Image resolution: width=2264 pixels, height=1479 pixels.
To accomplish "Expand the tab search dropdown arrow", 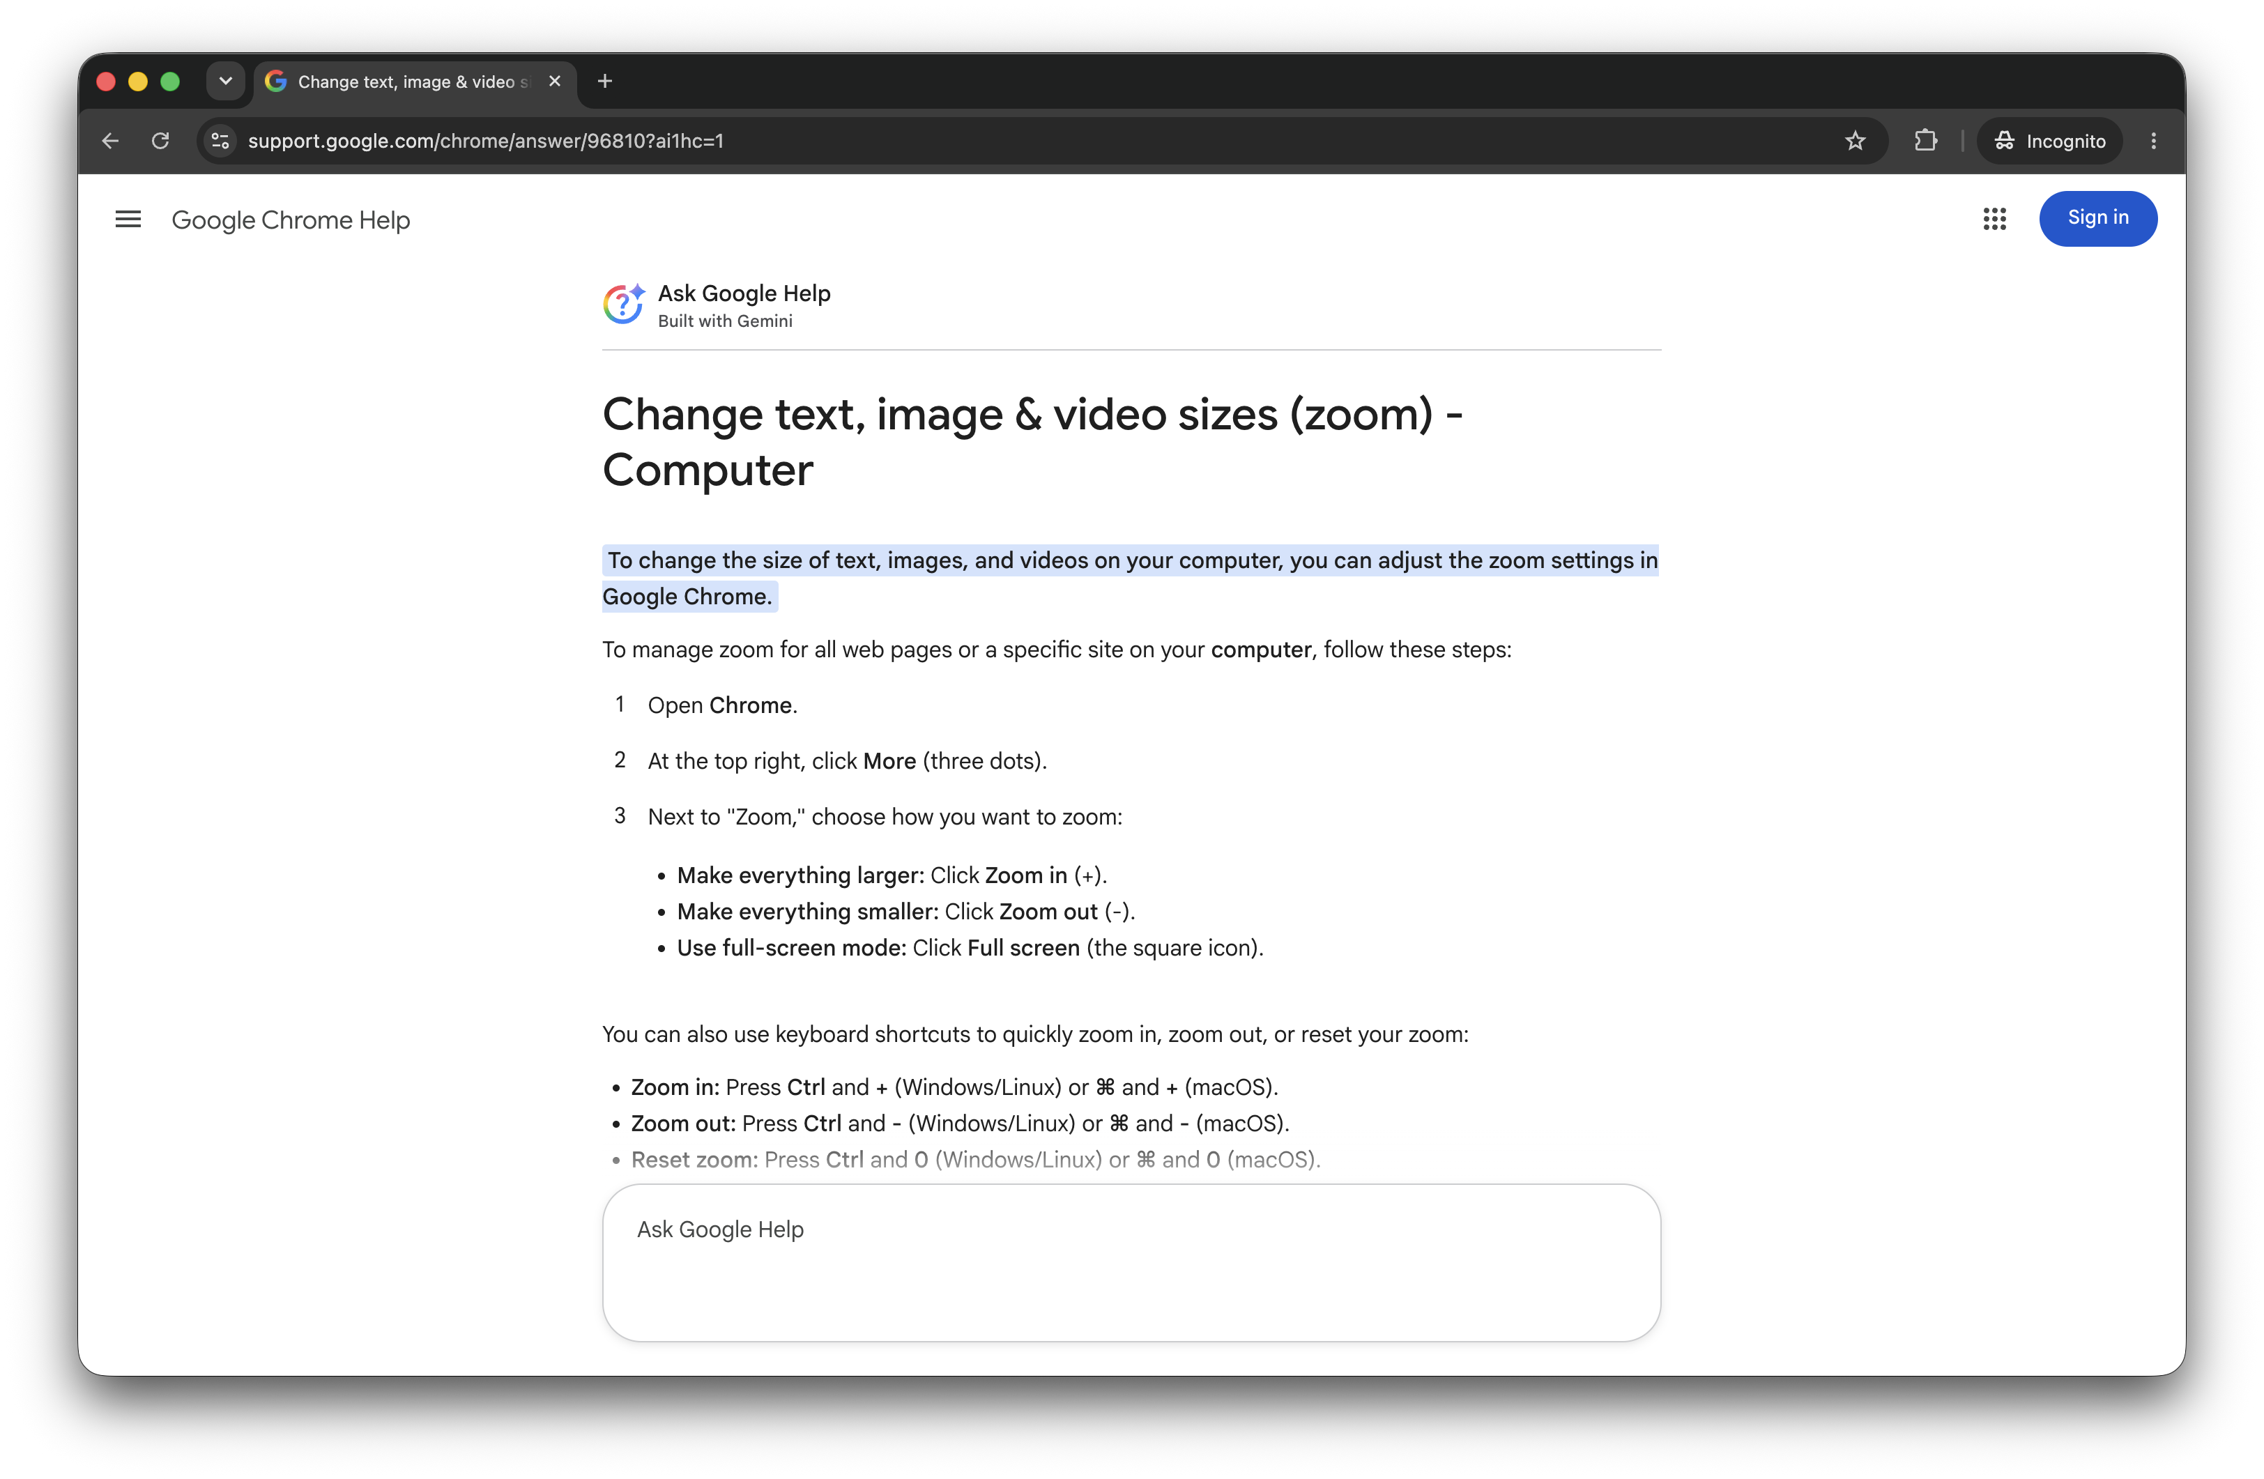I will 225,82.
